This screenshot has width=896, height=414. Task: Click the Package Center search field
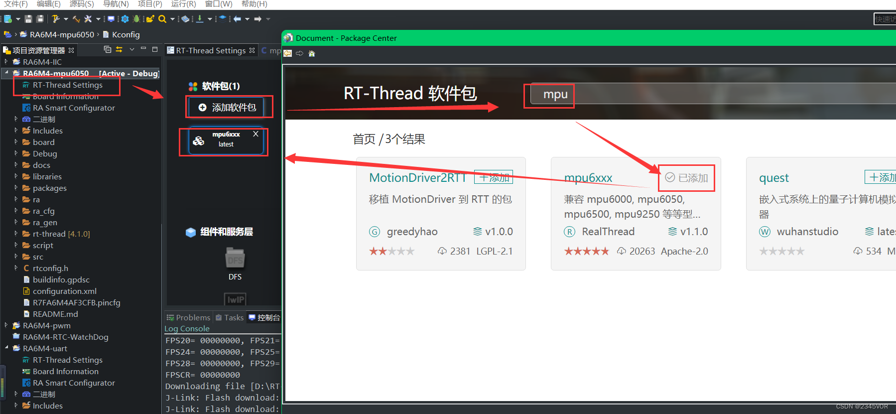tap(712, 94)
